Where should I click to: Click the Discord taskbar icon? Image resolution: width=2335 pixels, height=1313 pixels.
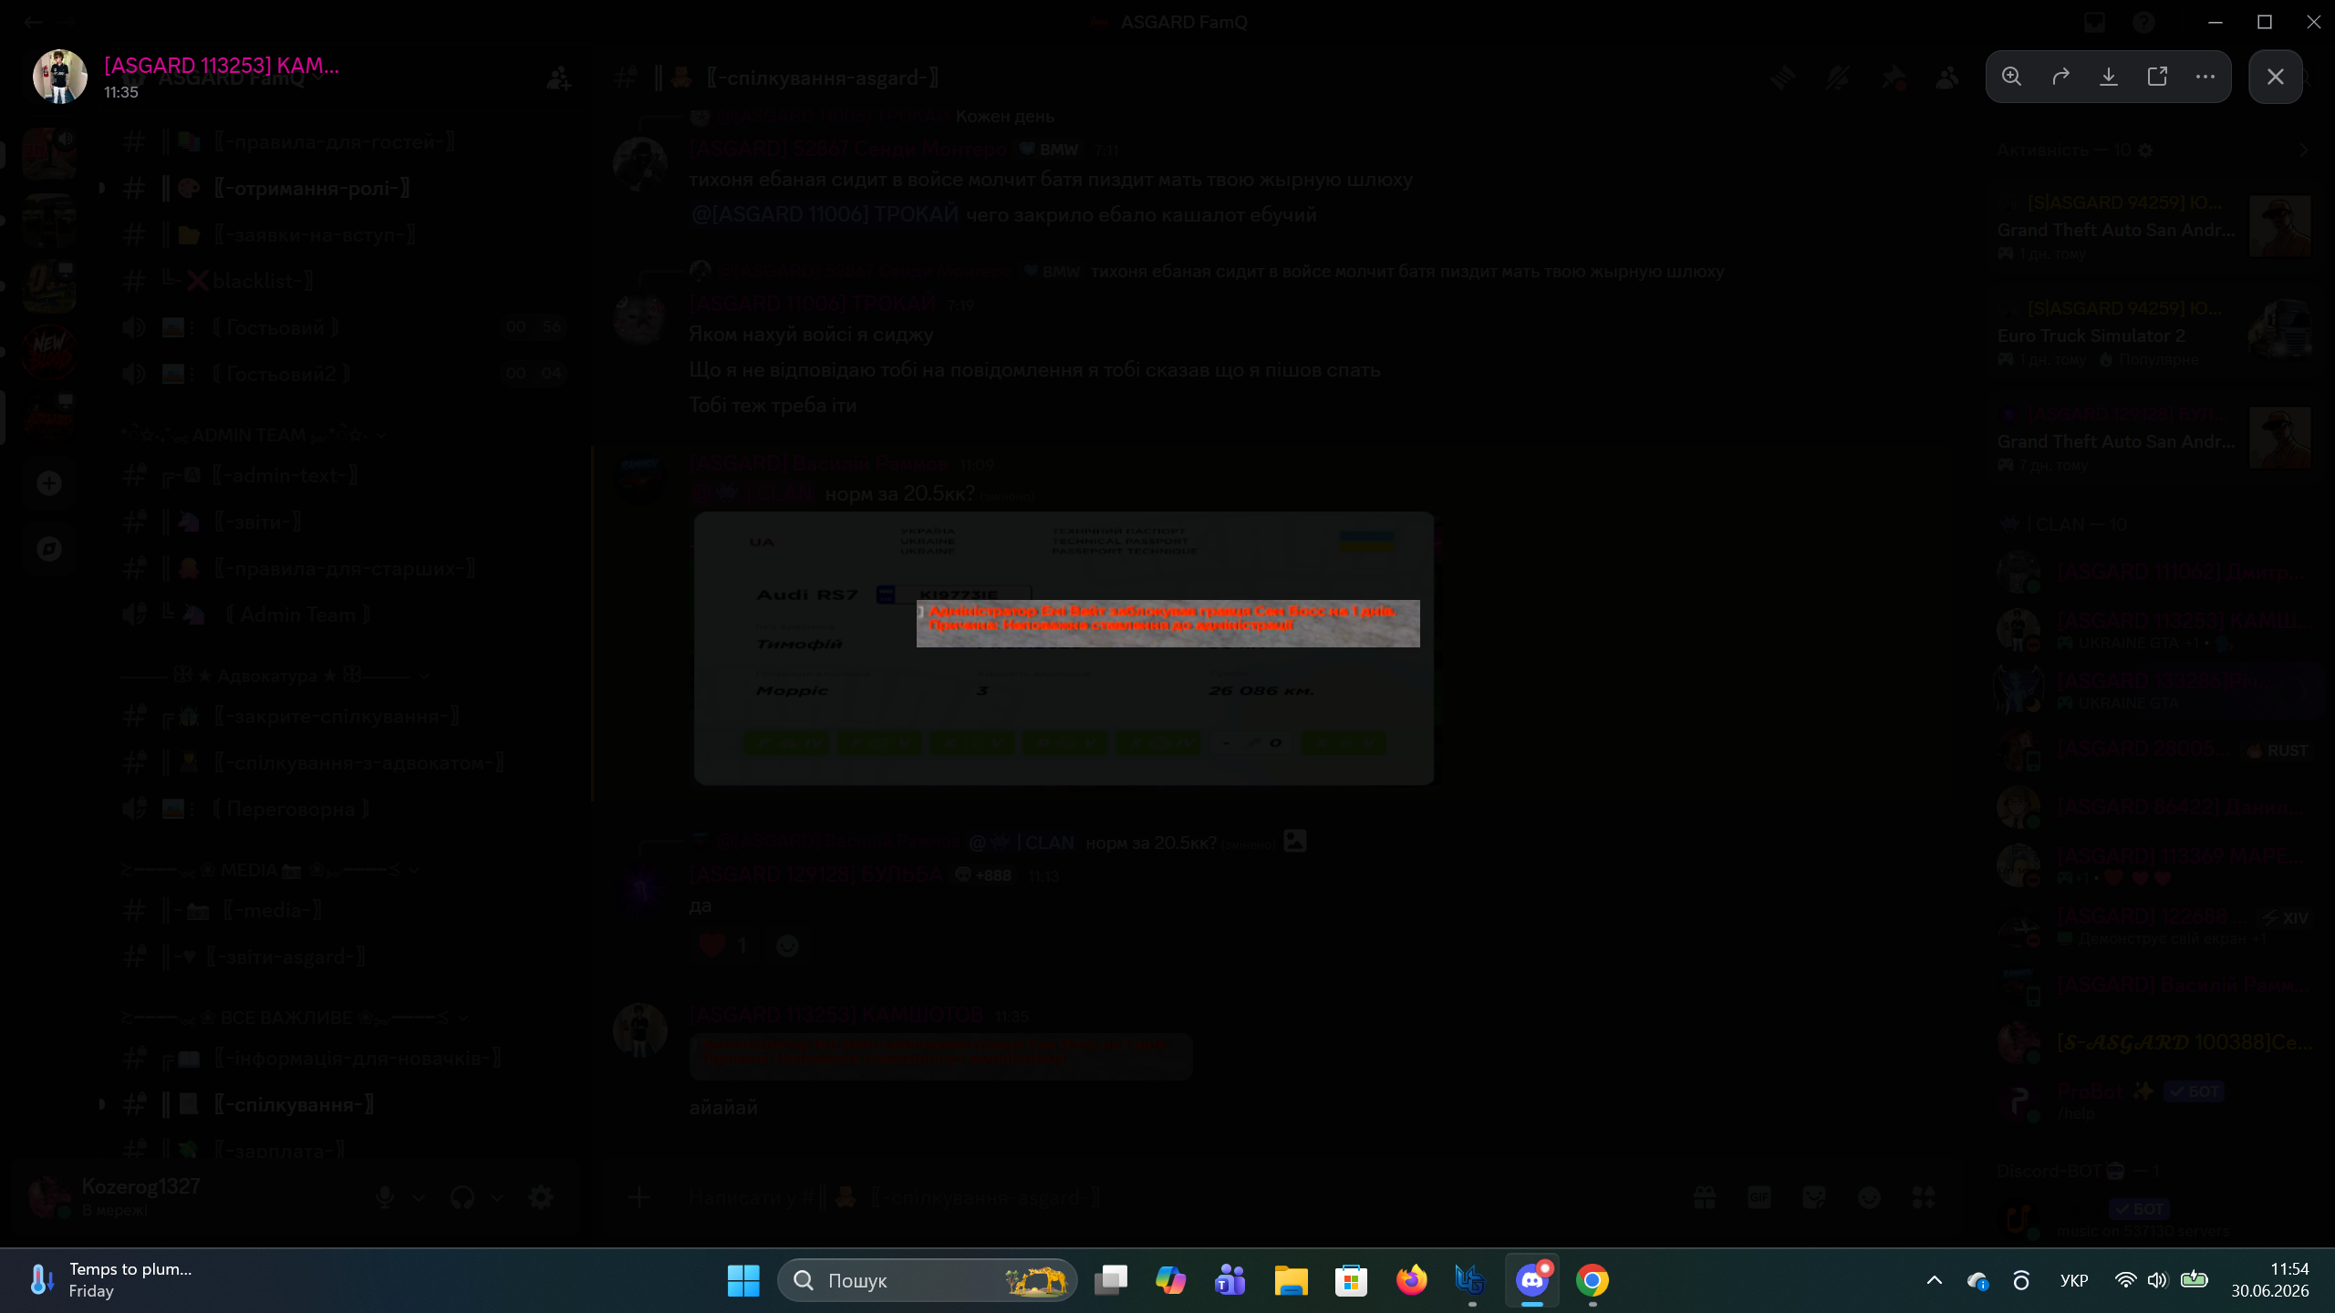pyautogui.click(x=1532, y=1280)
